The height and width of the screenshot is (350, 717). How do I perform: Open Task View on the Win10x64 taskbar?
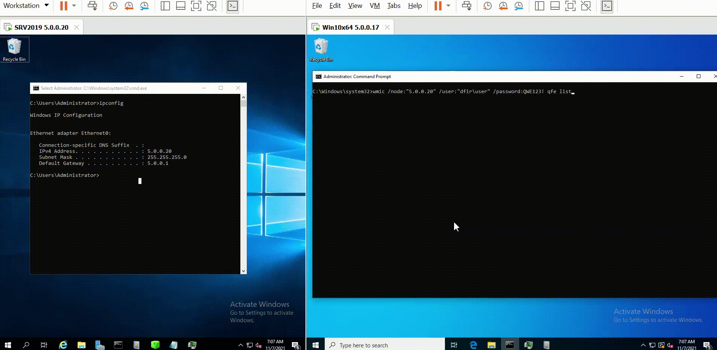pos(454,345)
